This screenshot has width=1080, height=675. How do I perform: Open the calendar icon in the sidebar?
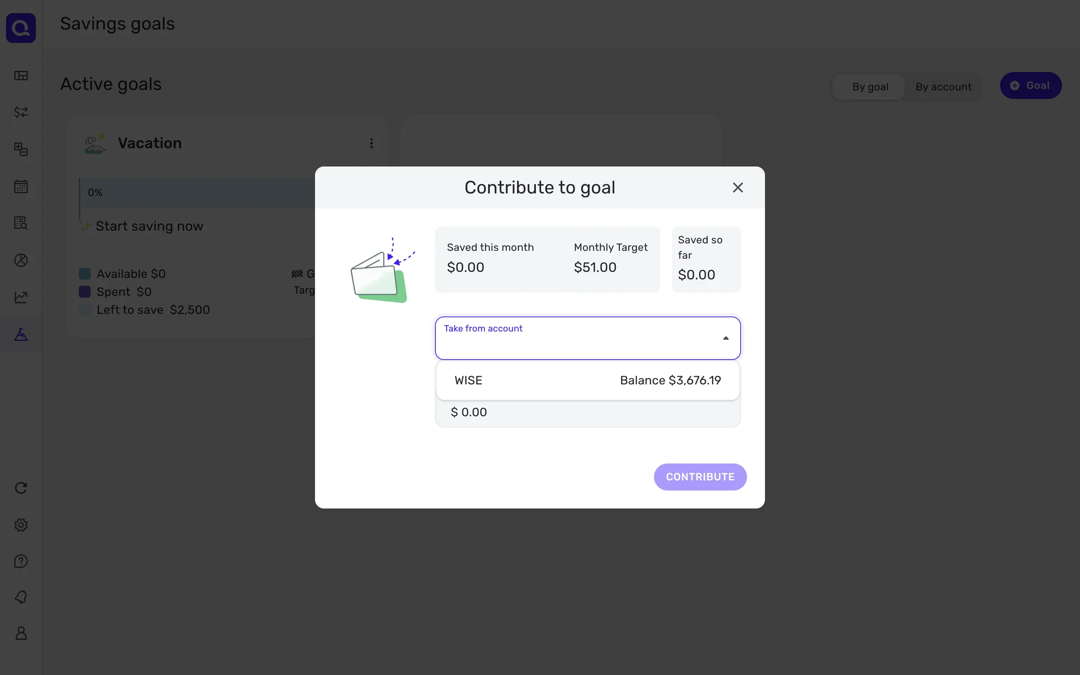coord(21,187)
